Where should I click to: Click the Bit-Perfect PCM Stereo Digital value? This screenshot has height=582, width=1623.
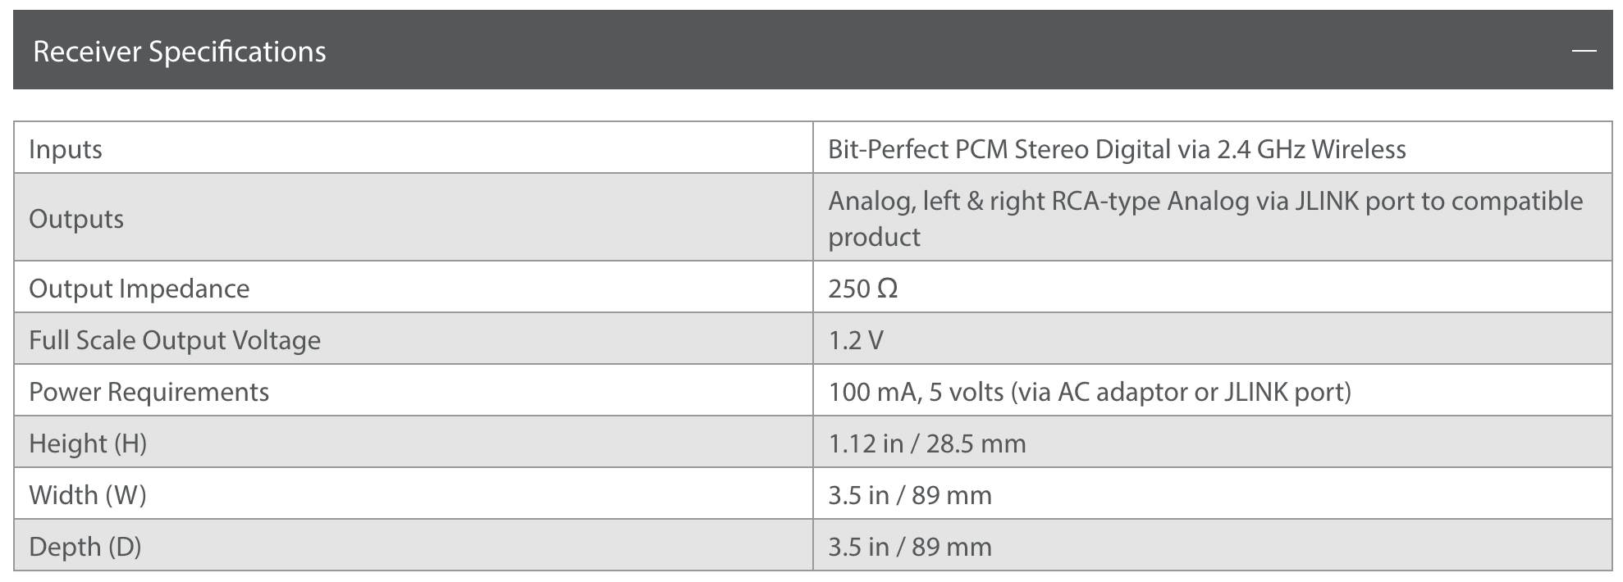[x=1117, y=149]
